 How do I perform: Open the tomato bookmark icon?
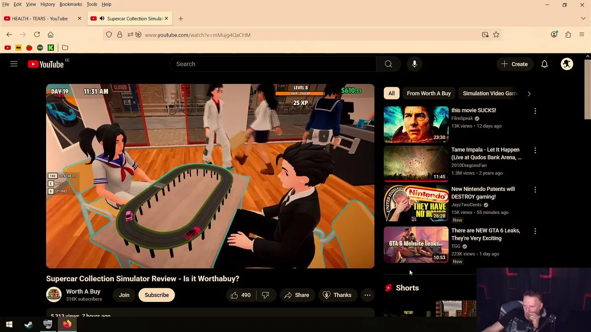(x=29, y=47)
